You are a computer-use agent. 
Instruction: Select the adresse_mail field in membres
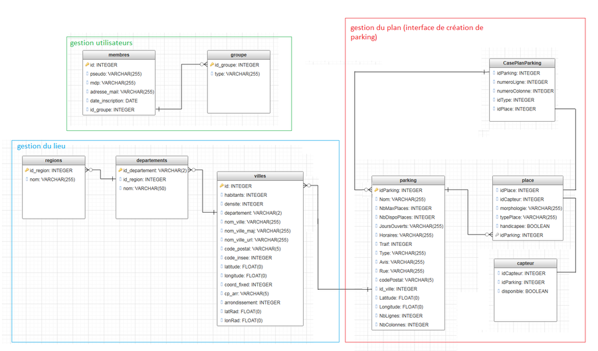pyautogui.click(x=122, y=92)
